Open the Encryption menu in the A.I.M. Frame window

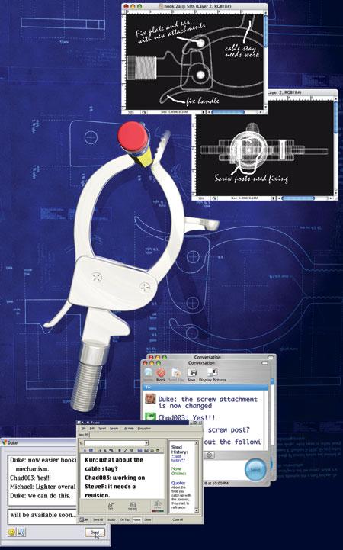pyautogui.click(x=144, y=429)
